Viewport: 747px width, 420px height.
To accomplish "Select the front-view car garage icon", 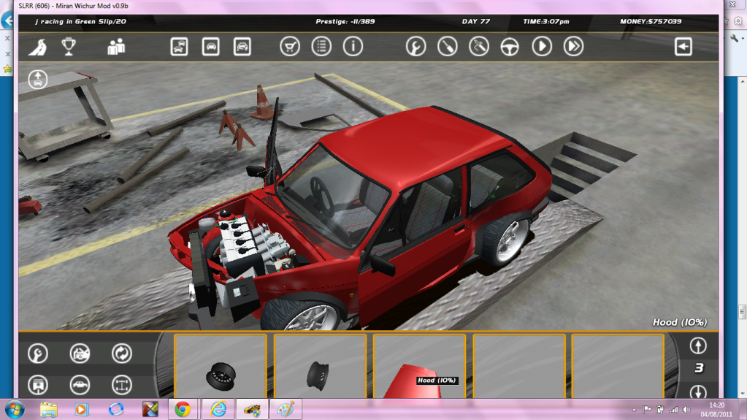I will tap(242, 47).
